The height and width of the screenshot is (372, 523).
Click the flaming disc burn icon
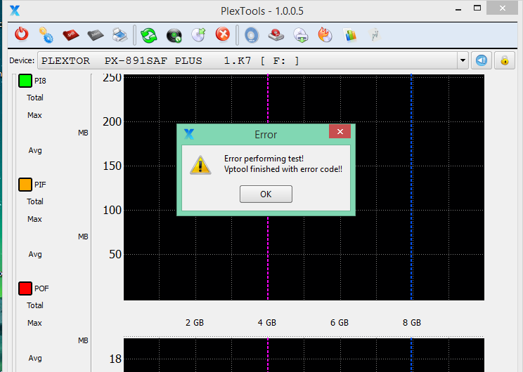point(325,34)
